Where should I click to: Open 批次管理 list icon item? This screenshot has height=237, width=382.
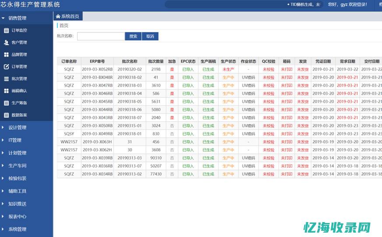(x=6, y=79)
